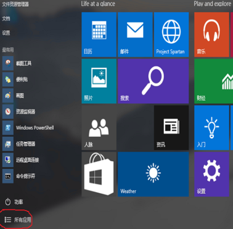
Task: Open the 资讯 news tile
Action: coord(171,128)
